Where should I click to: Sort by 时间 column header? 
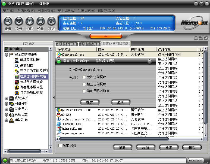pos(113,49)
